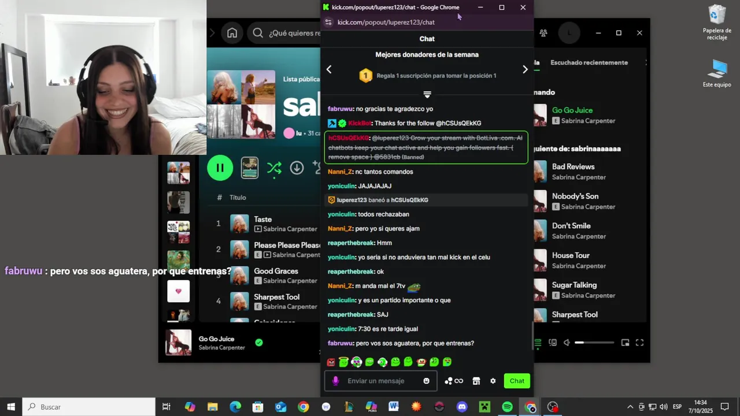Screen dimensions: 740x416
Task: Open connect to device icon in Spotify
Action: [x=552, y=343]
